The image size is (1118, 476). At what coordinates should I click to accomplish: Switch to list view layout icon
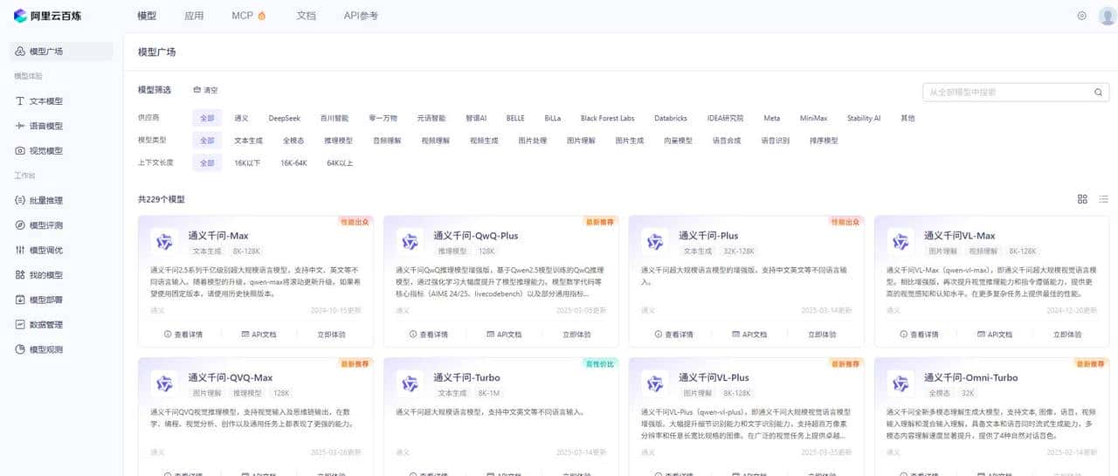coord(1104,199)
